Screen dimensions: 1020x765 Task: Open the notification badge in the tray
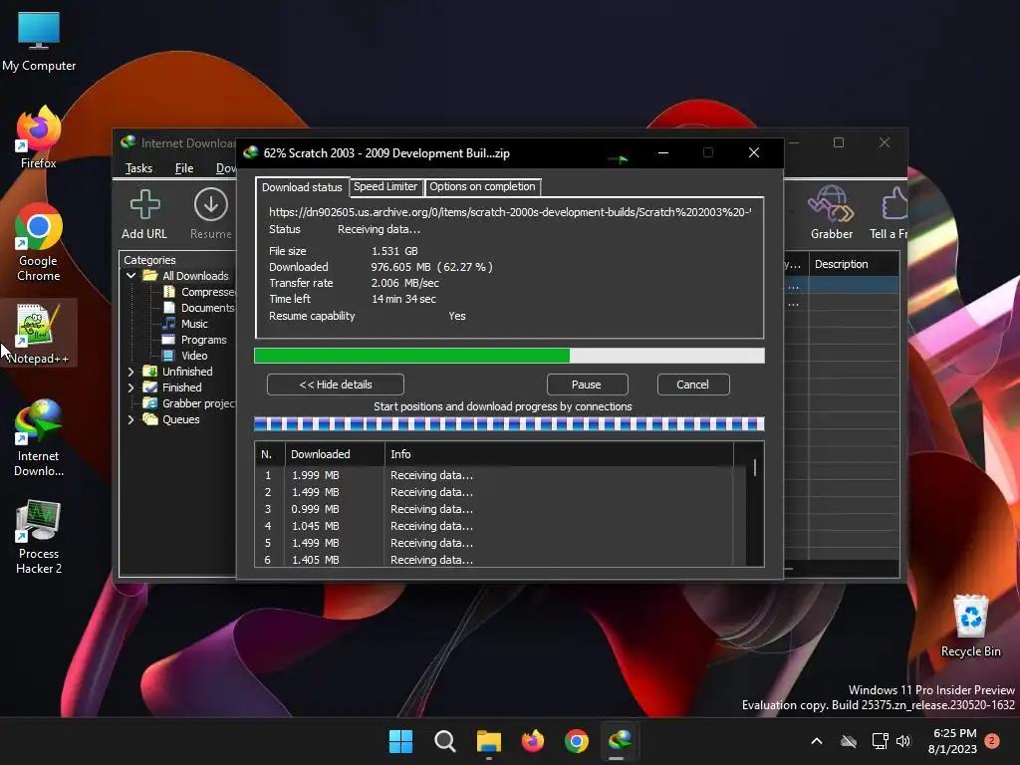click(992, 740)
